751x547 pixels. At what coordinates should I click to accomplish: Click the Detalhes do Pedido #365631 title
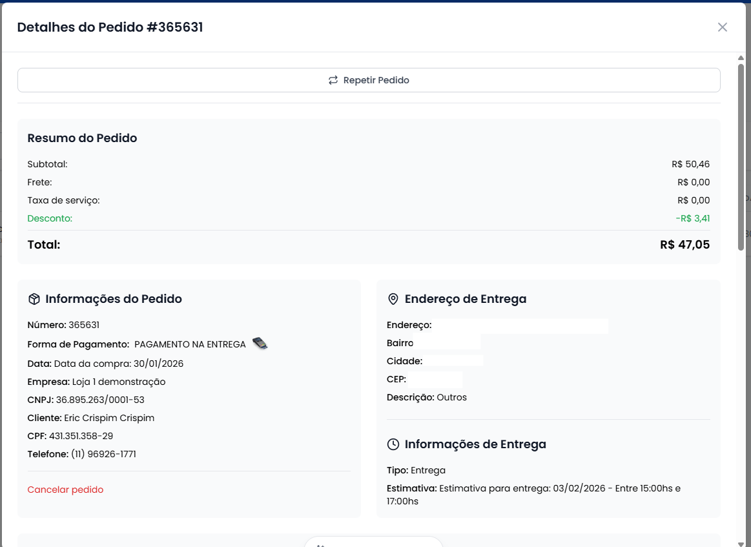110,27
